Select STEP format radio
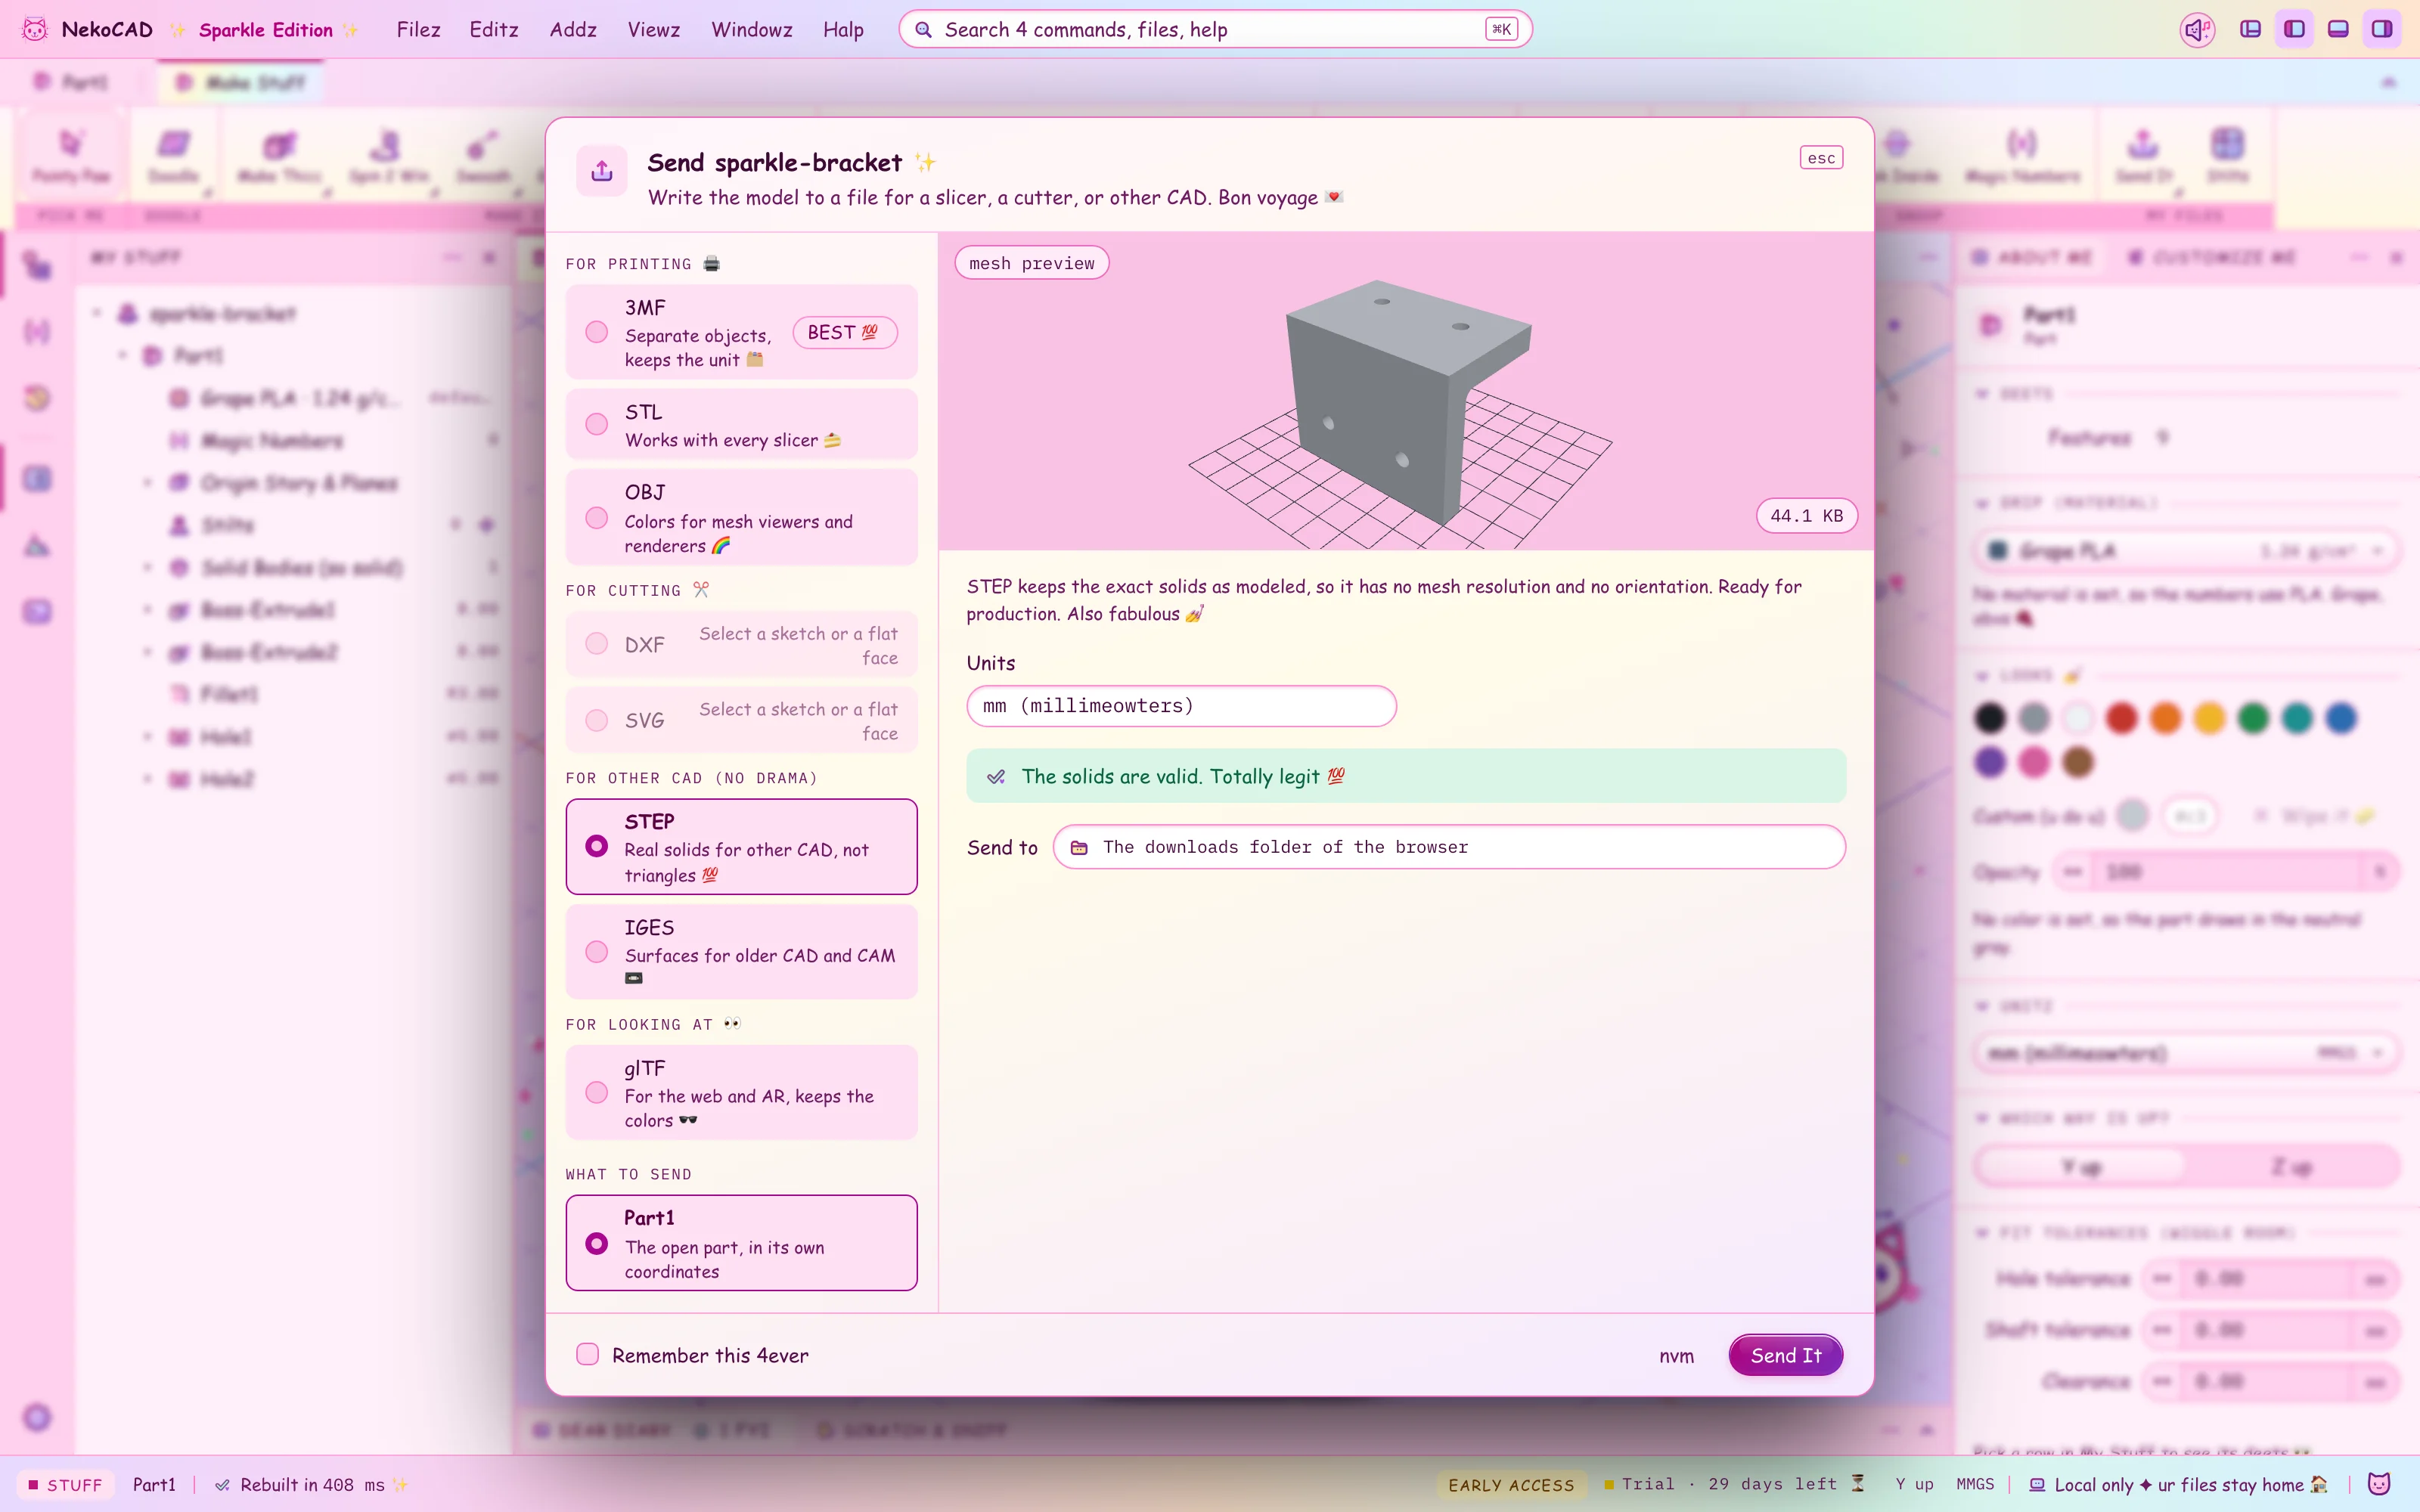The width and height of the screenshot is (2420, 1512). [x=596, y=846]
